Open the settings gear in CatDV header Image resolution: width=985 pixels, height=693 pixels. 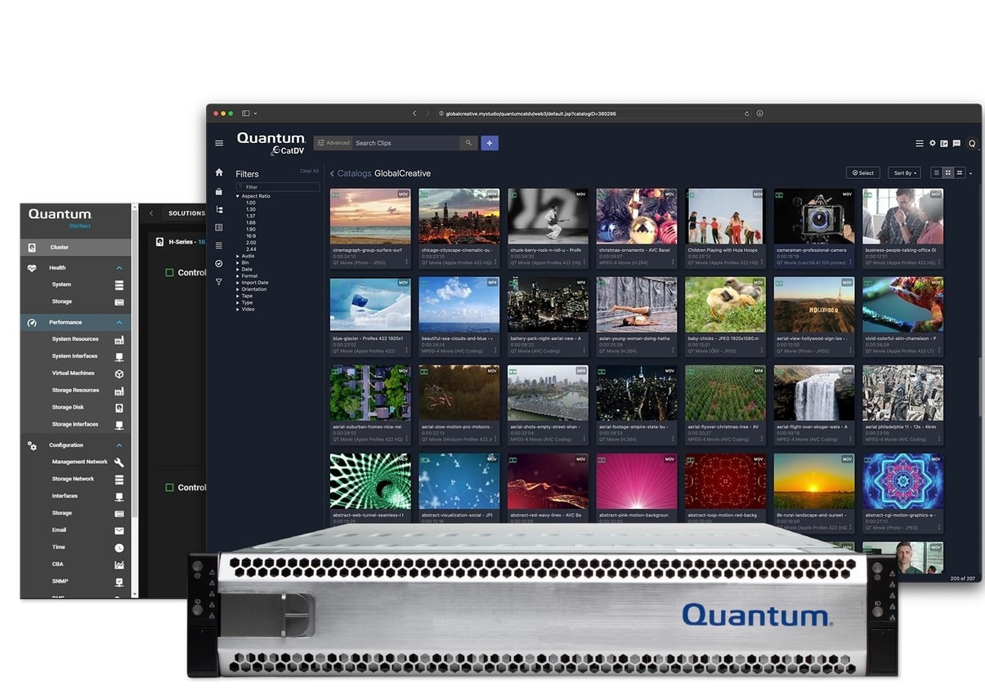(932, 143)
